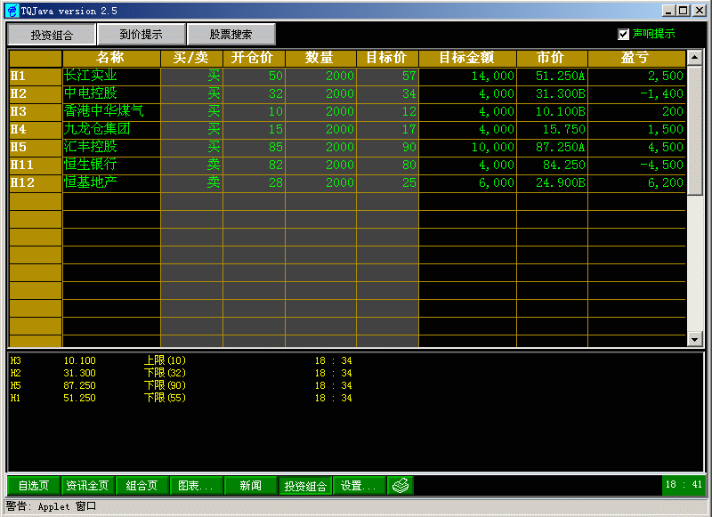712x517 pixels.
Task: Click the 数量 column header
Action: pos(320,58)
